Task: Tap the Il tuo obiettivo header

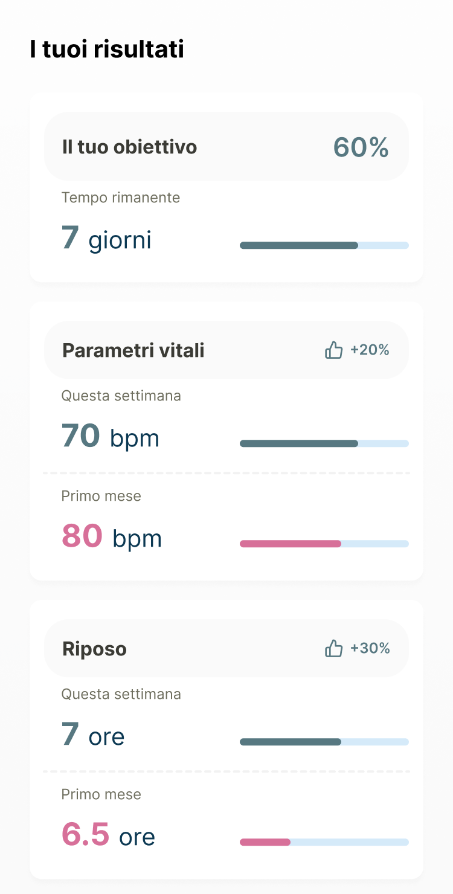Action: [130, 147]
